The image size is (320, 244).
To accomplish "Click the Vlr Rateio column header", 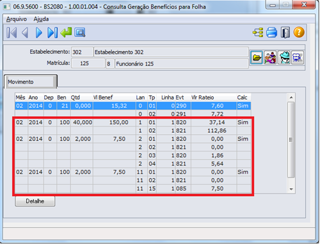I will (x=203, y=98).
